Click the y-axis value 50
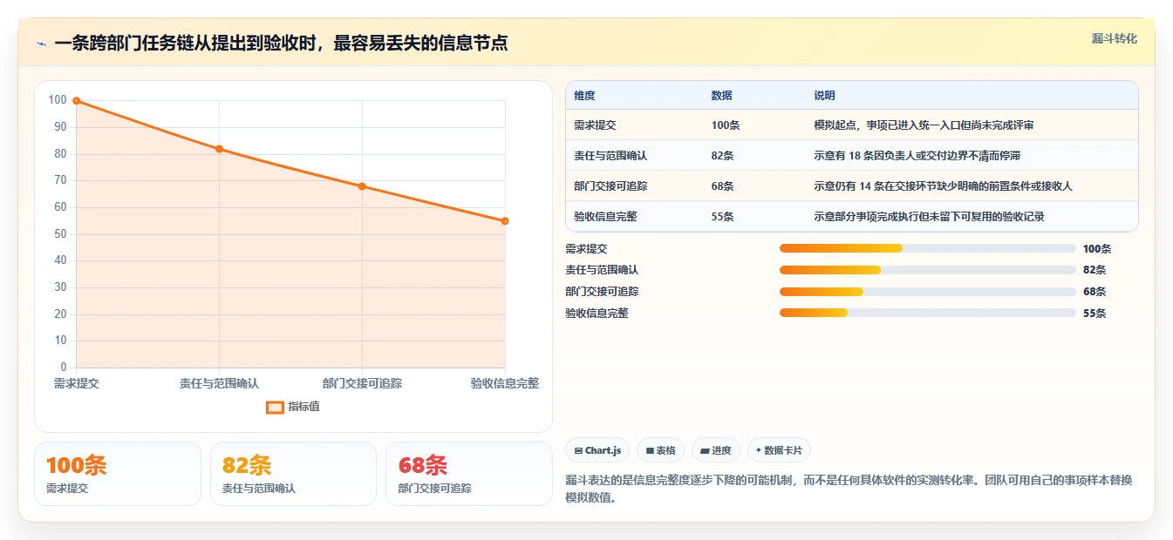 click(60, 234)
